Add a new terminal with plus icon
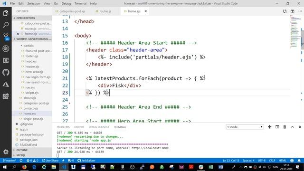 tap(269, 127)
